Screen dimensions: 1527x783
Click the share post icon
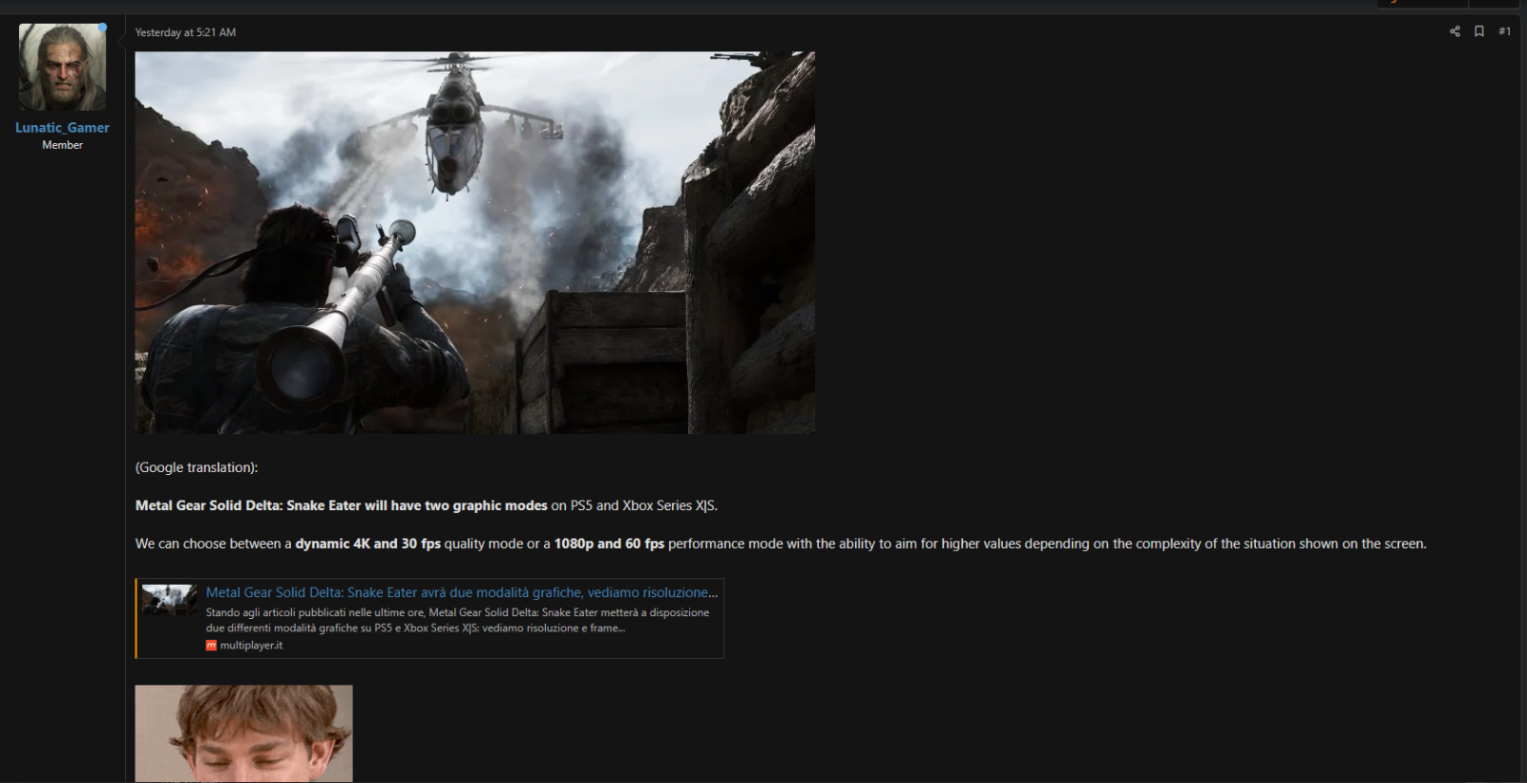coord(1454,31)
